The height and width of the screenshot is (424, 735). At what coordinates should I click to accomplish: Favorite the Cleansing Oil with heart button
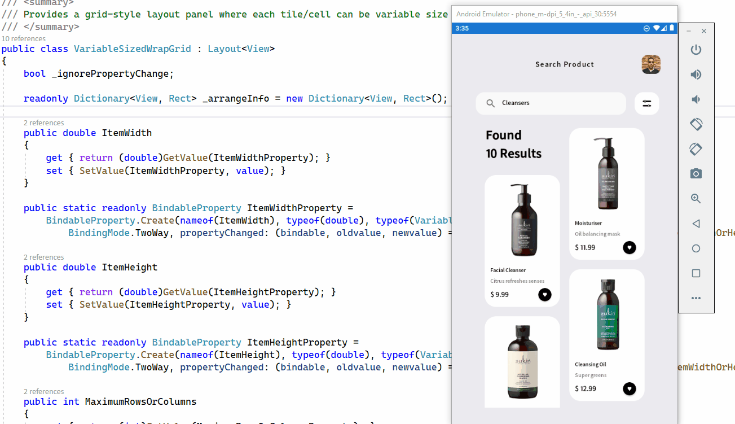click(630, 388)
